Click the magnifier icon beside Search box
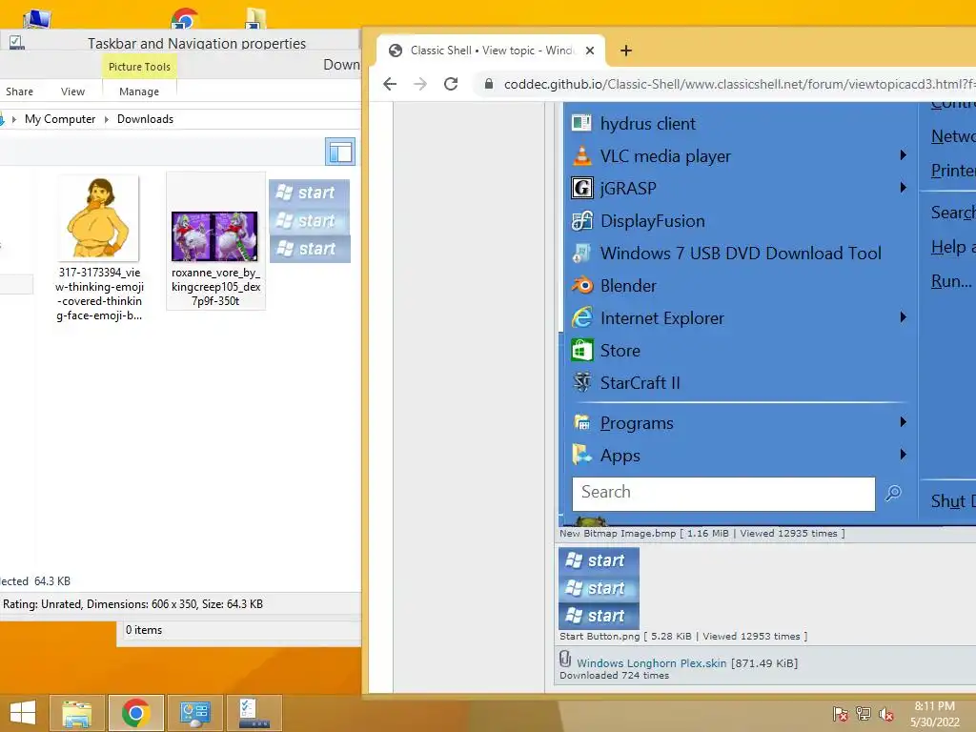 pos(893,494)
